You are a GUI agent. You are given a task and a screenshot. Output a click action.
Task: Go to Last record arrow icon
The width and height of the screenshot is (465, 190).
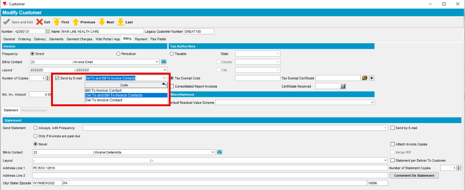(120, 22)
